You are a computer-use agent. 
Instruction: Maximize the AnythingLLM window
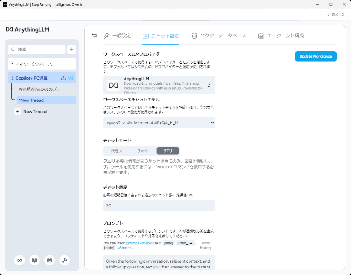tap(331, 4)
